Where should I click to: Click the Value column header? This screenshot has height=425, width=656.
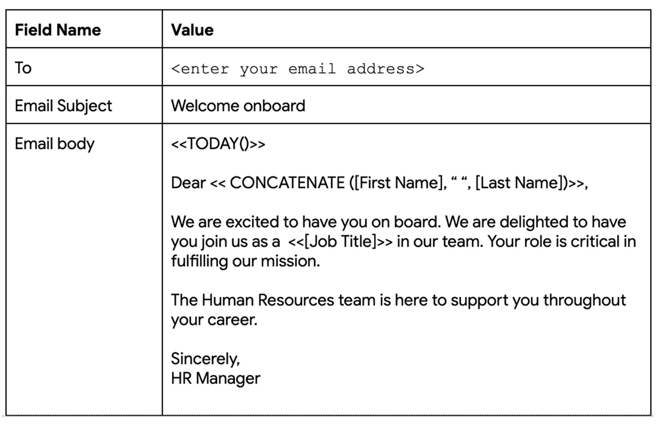pos(192,30)
